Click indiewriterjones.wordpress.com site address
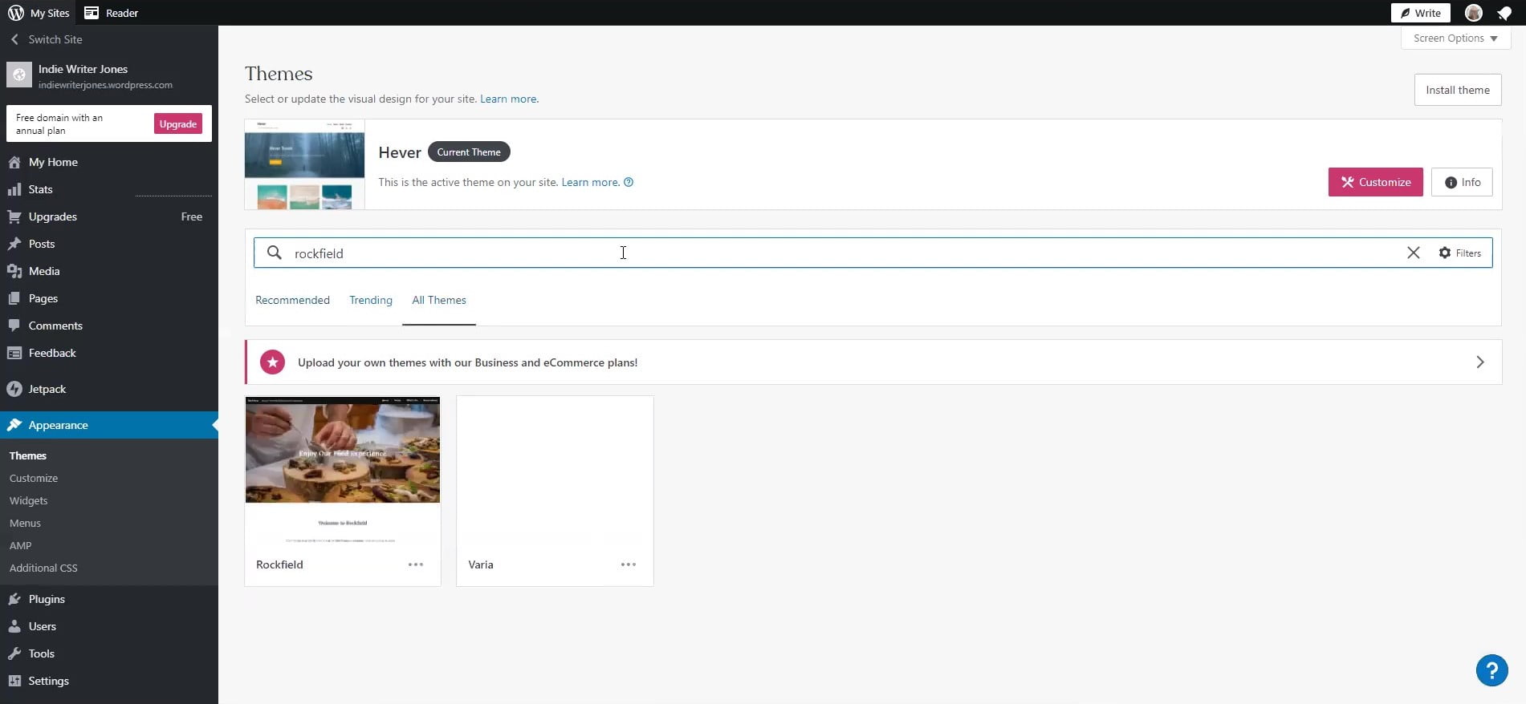 point(105,85)
